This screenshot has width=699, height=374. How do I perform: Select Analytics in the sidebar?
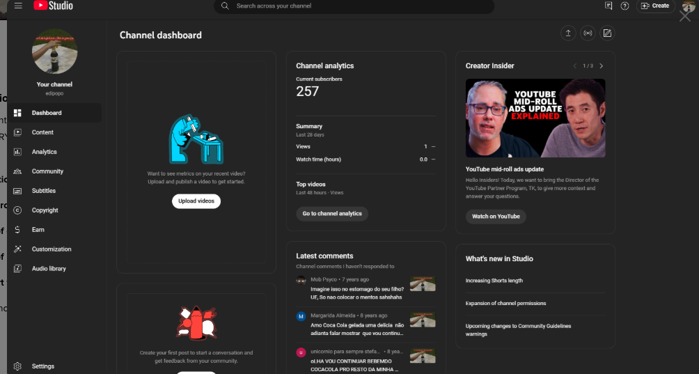(44, 152)
